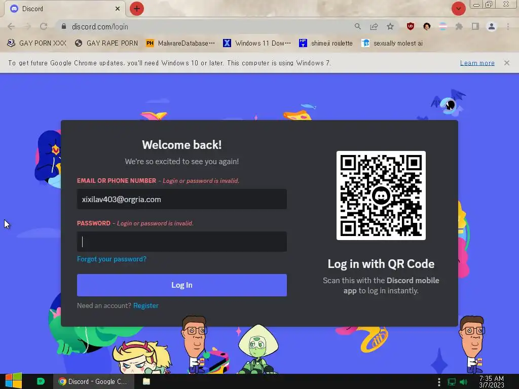Click the network monitor tray icon
519x389 pixels.
452,382
